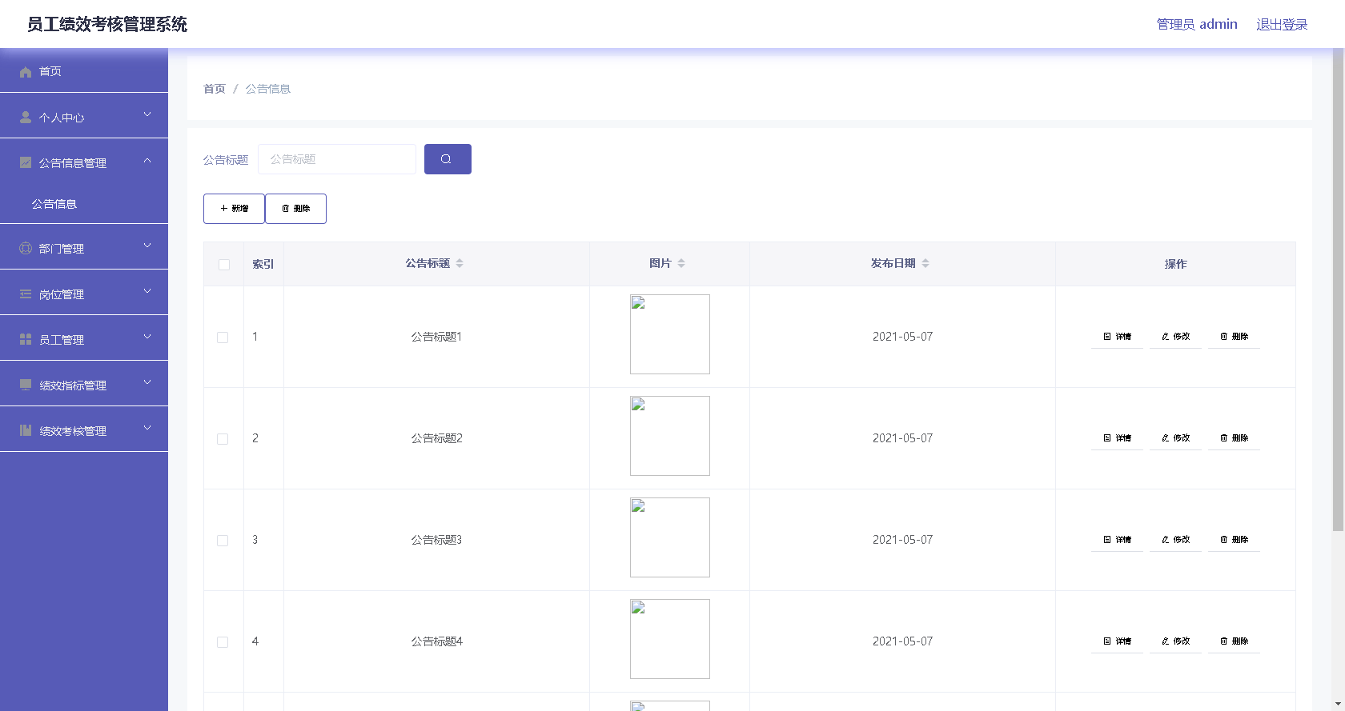The image size is (1345, 711).
Task: Click the monitor icon beside 绩效指标管理
Action: click(x=26, y=385)
